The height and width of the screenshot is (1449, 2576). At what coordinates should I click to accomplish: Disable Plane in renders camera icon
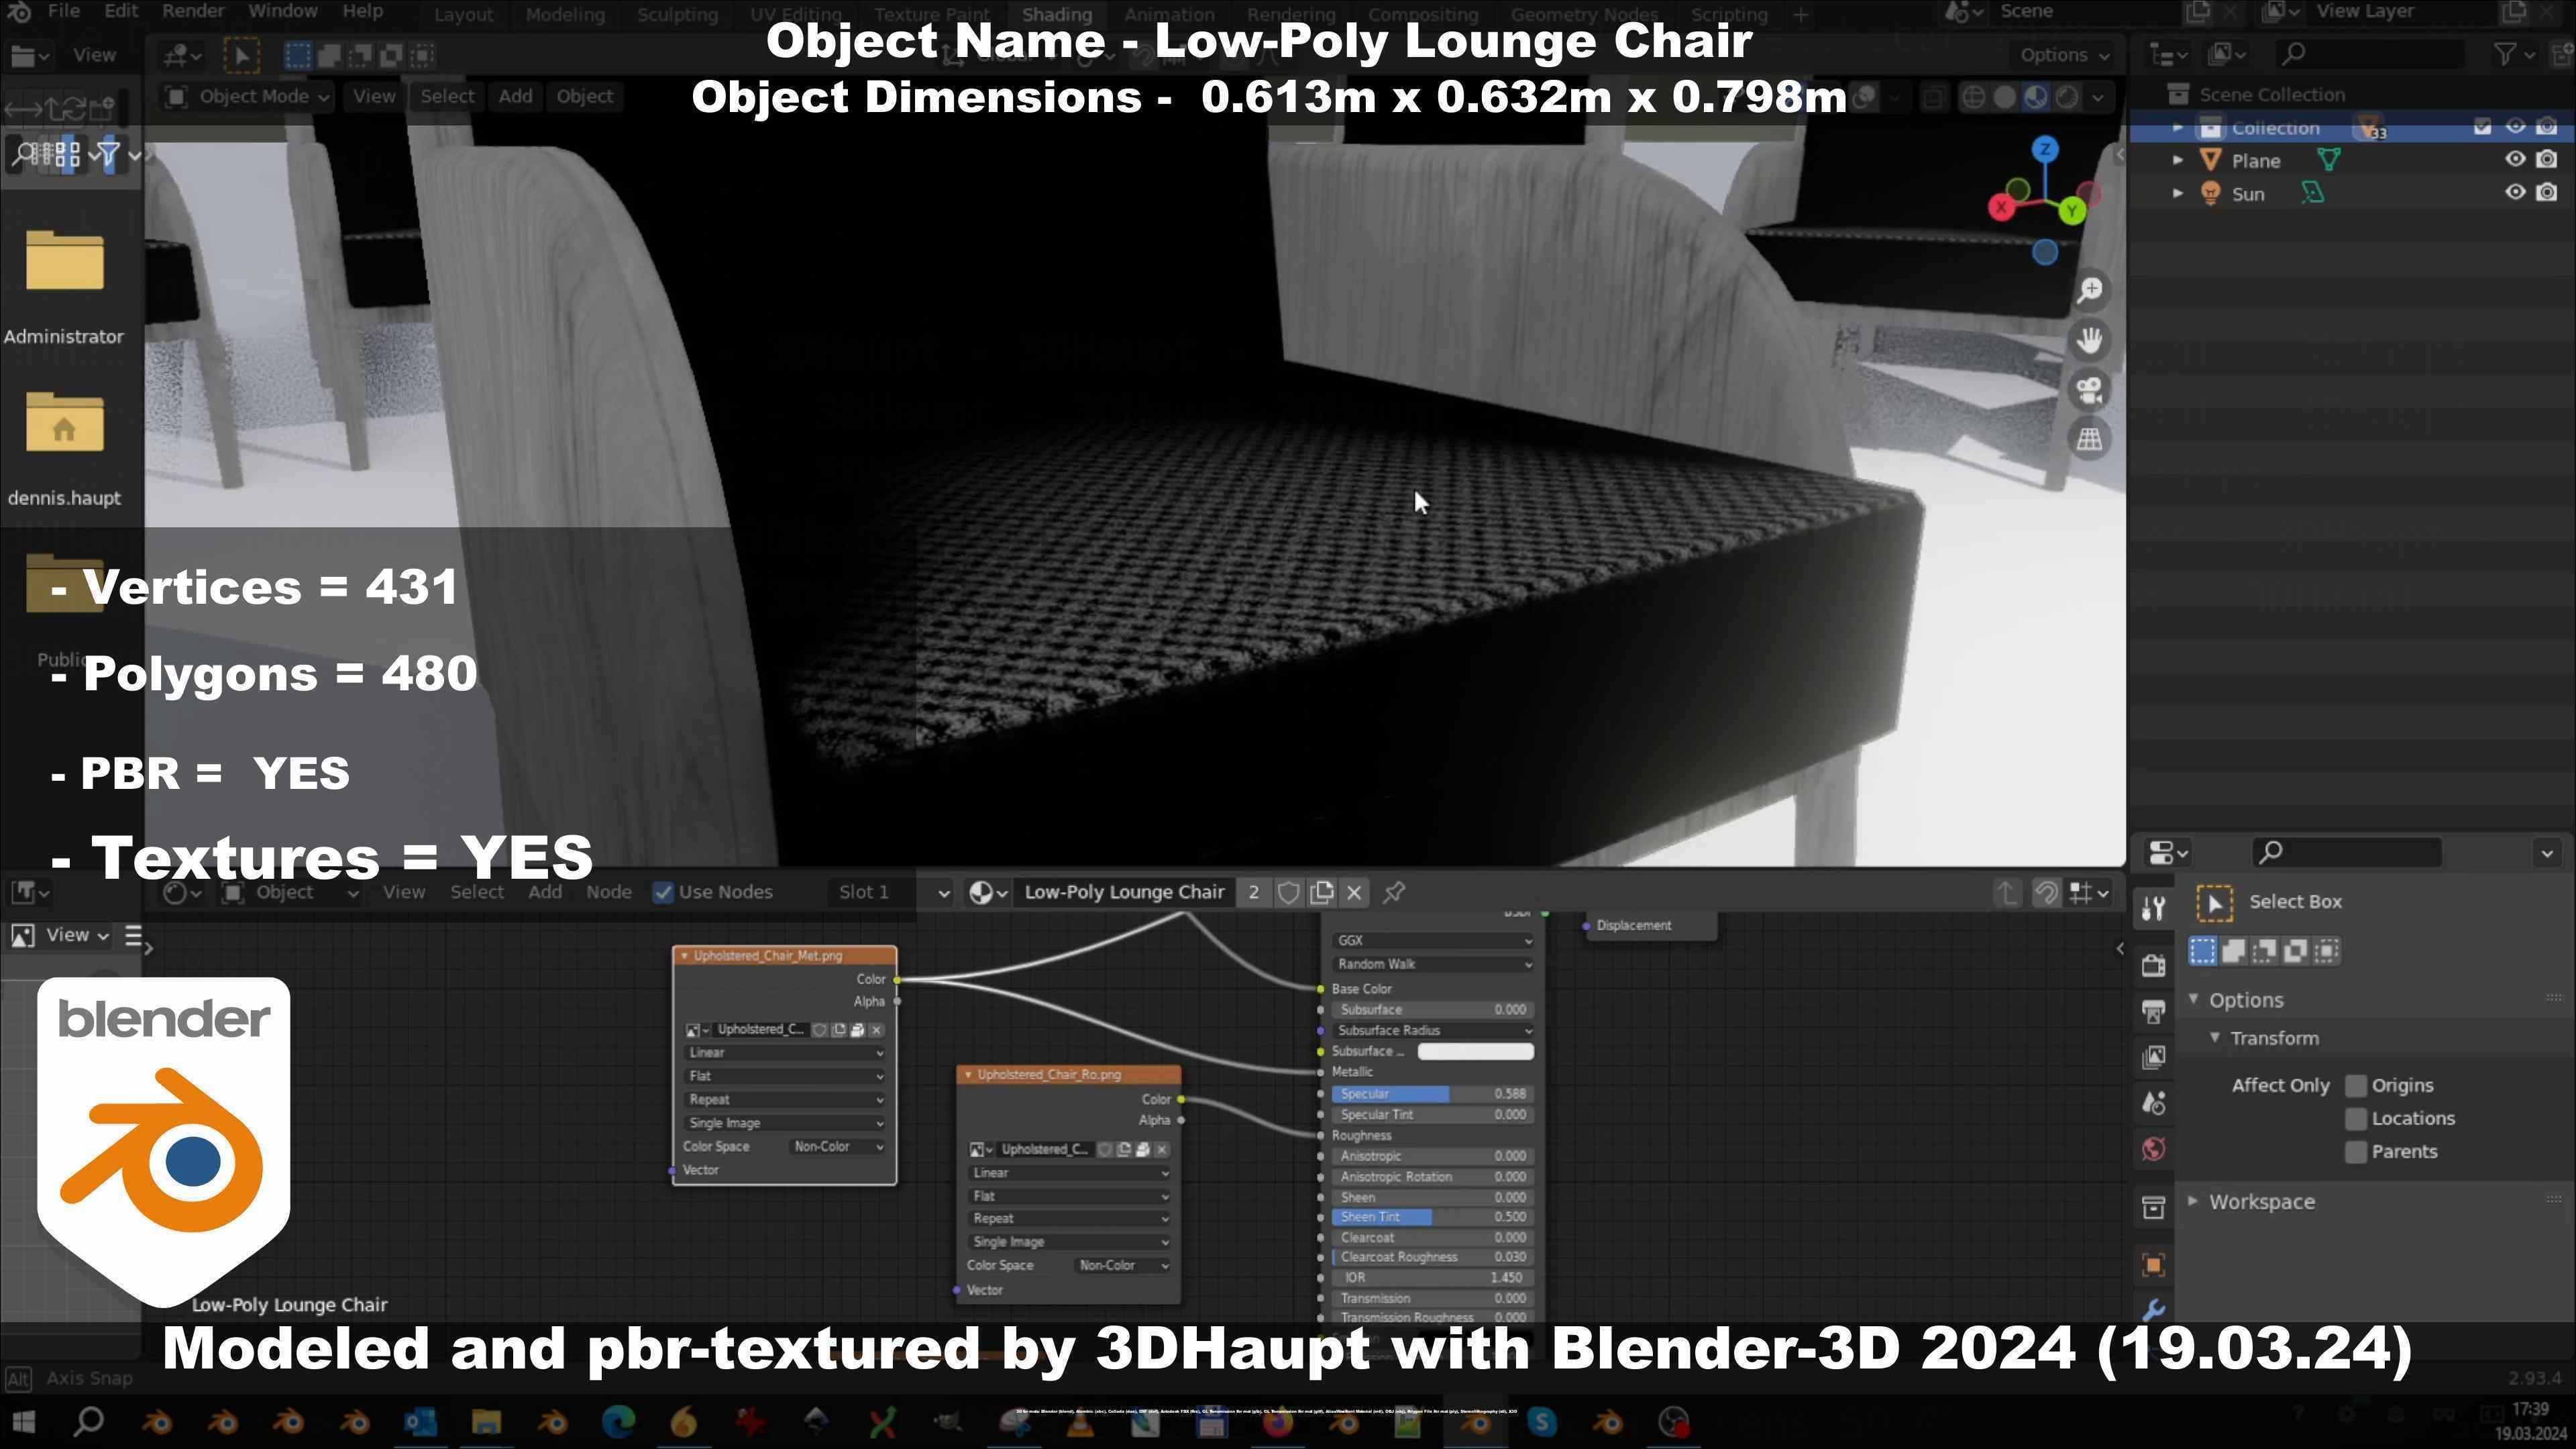(2547, 160)
